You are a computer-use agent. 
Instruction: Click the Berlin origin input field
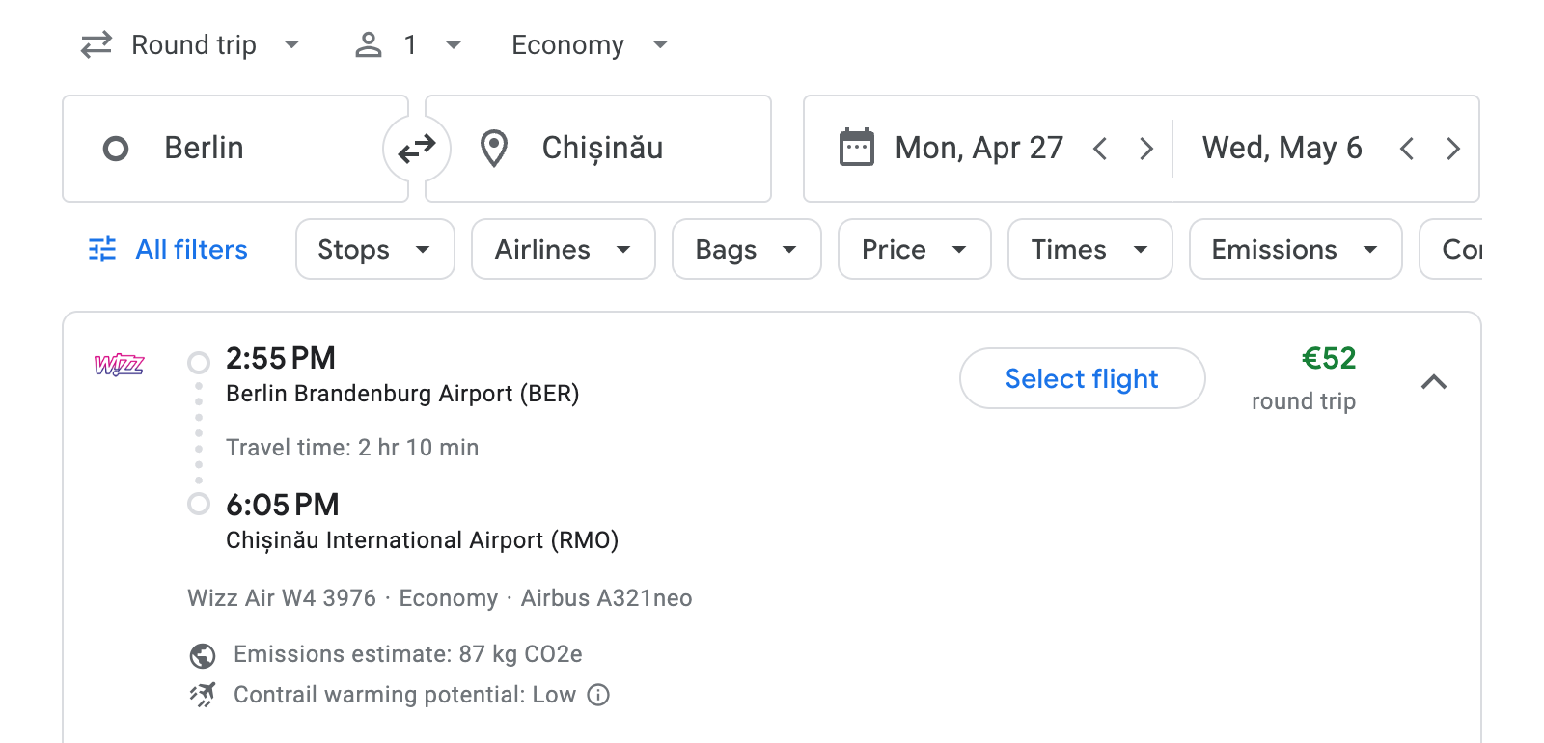click(232, 149)
